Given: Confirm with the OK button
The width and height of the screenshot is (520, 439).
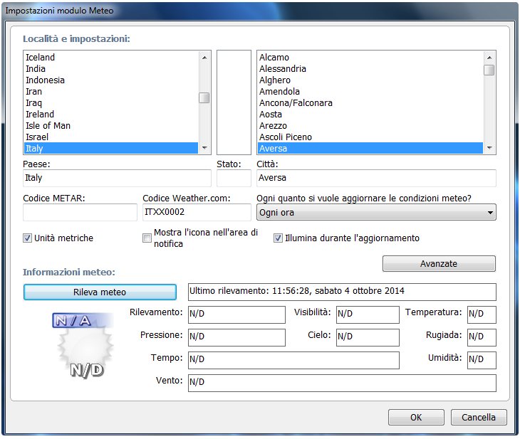Looking at the screenshot, I should (x=416, y=418).
